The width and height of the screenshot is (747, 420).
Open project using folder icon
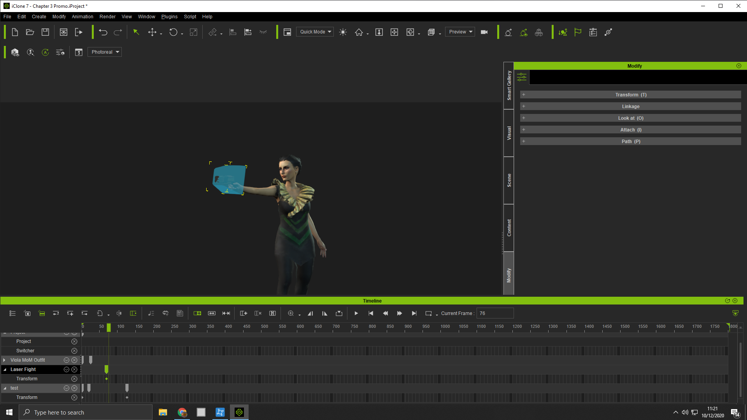30,32
